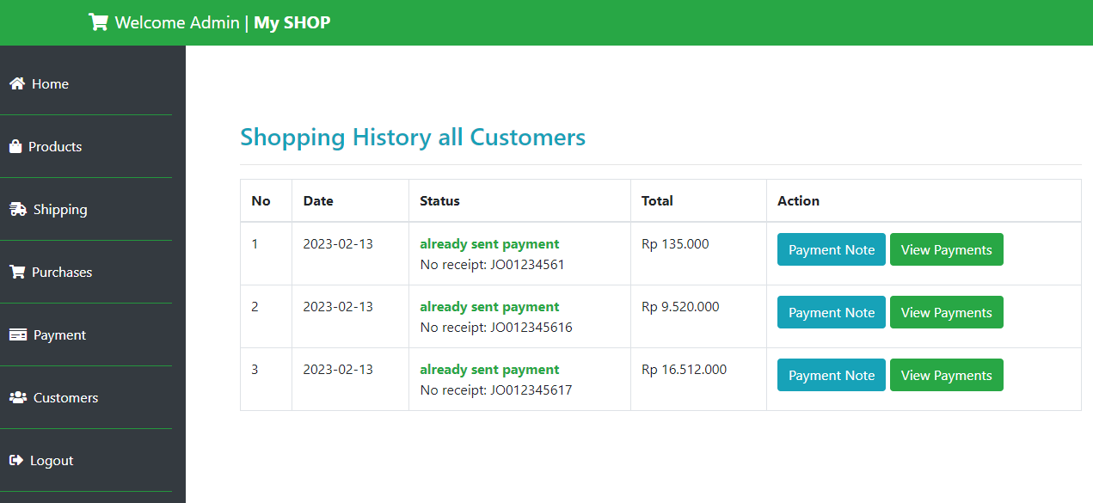Click the Shipping truck icon
1093x503 pixels.
[x=17, y=209]
